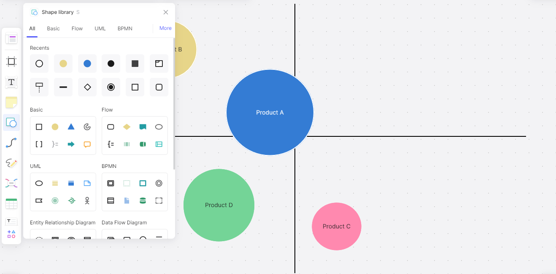This screenshot has height=274, width=556.
Task: Select the BPMN database shape
Action: point(143,200)
